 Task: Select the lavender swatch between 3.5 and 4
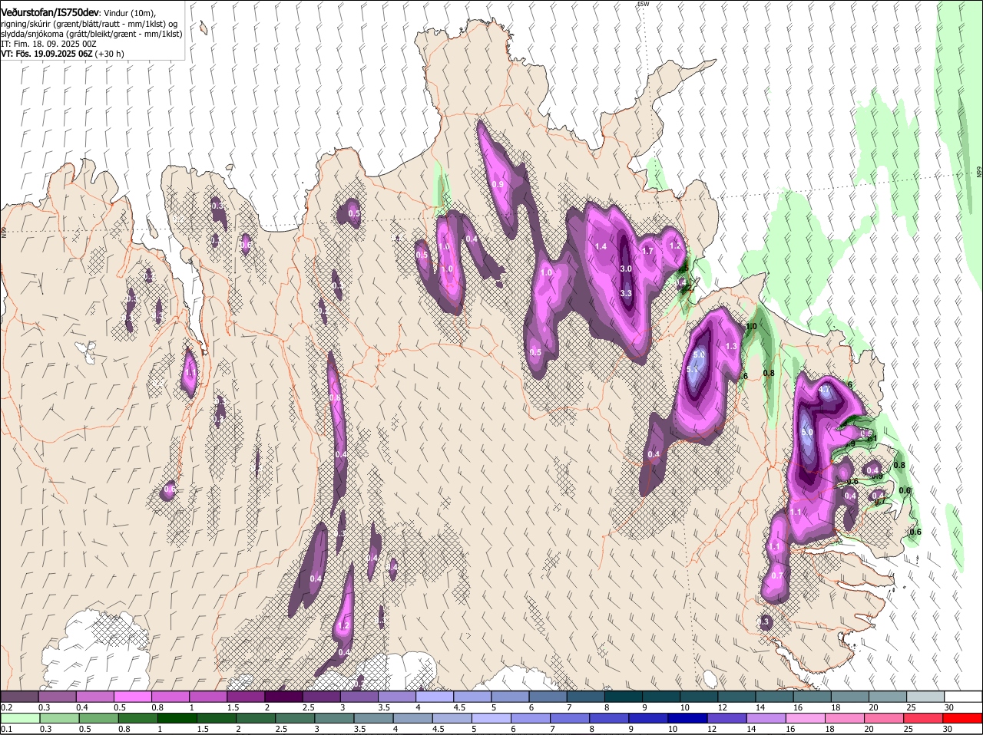[x=397, y=696]
